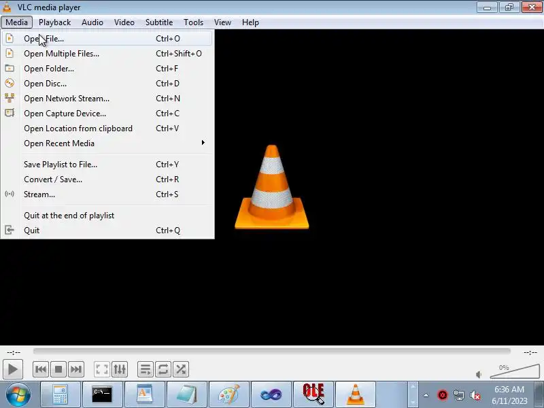Open the clock showing 6:36 AM

[509, 395]
